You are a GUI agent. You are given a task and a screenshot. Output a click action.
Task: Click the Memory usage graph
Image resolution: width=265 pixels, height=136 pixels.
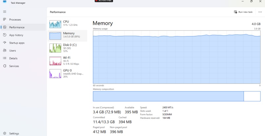[x=177, y=57]
